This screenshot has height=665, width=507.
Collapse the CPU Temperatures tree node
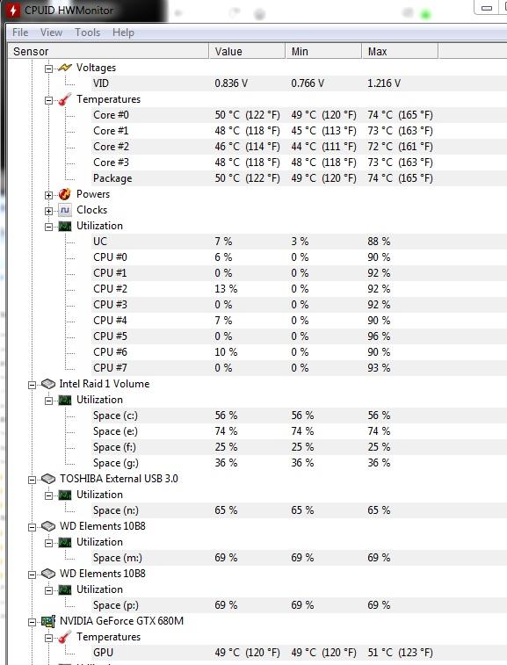(x=49, y=100)
